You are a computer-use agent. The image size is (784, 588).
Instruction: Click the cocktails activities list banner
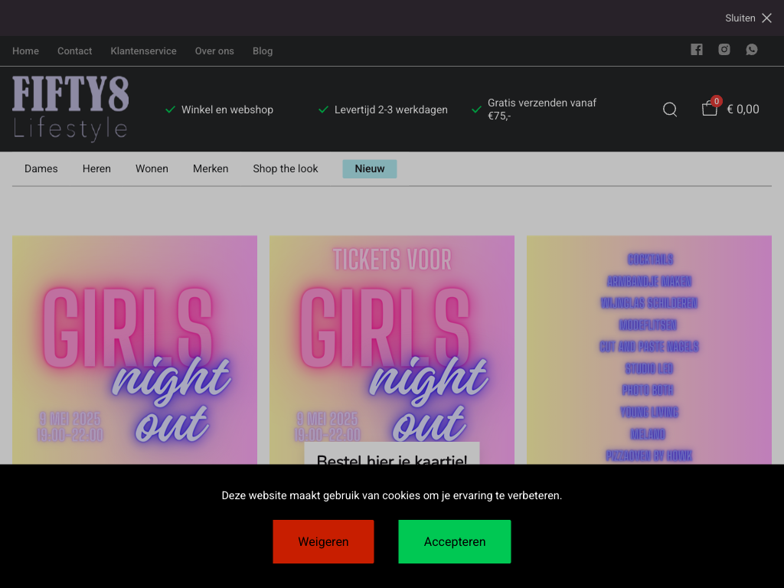648,345
